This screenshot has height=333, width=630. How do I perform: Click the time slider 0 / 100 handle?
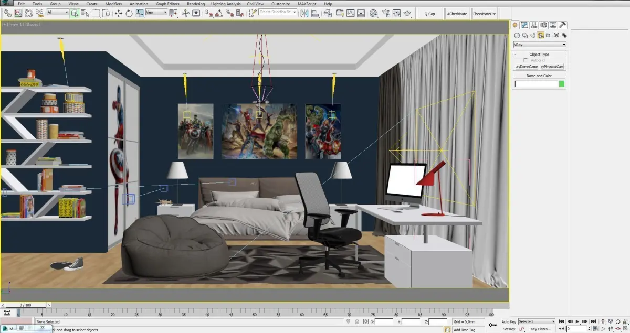pos(25,305)
